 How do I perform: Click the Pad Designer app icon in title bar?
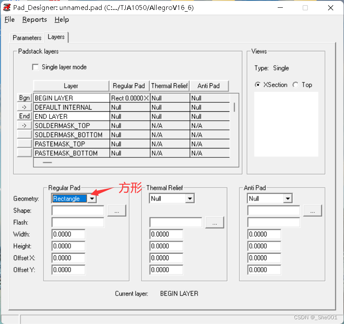pos(7,8)
